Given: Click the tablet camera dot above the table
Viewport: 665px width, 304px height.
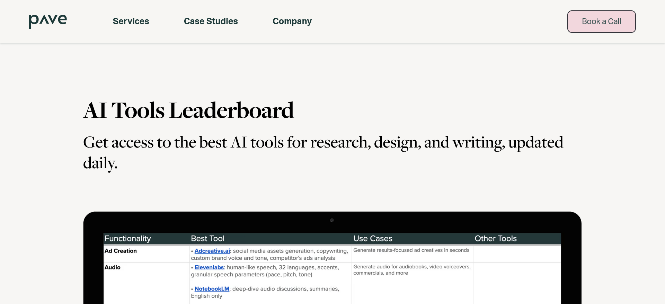Looking at the screenshot, I should [332, 220].
